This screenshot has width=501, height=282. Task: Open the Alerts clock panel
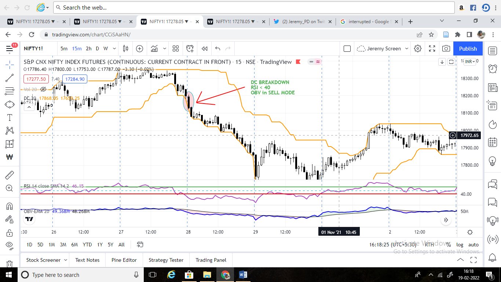pos(493,69)
